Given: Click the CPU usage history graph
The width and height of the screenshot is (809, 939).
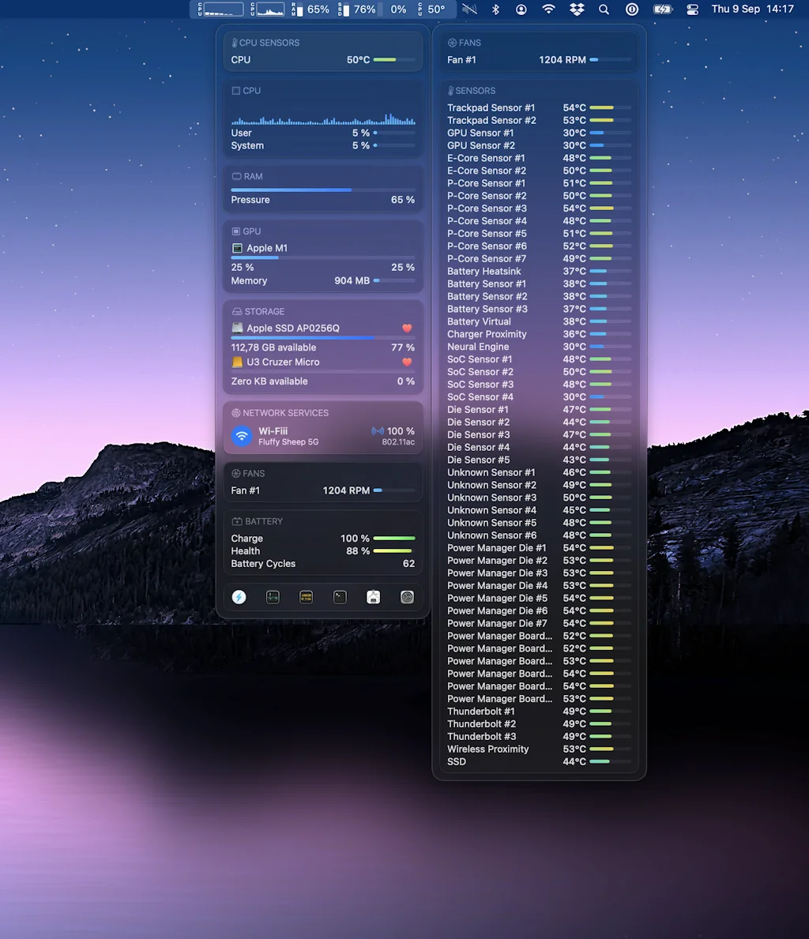Looking at the screenshot, I should pyautogui.click(x=322, y=118).
